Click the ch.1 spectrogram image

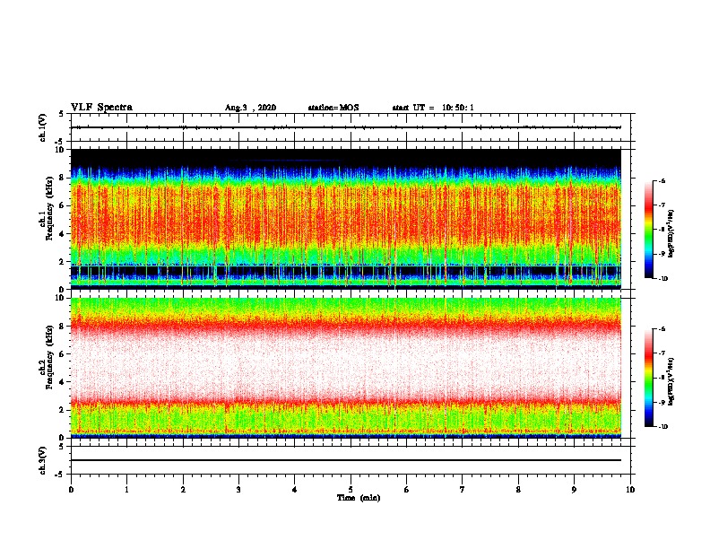point(346,219)
